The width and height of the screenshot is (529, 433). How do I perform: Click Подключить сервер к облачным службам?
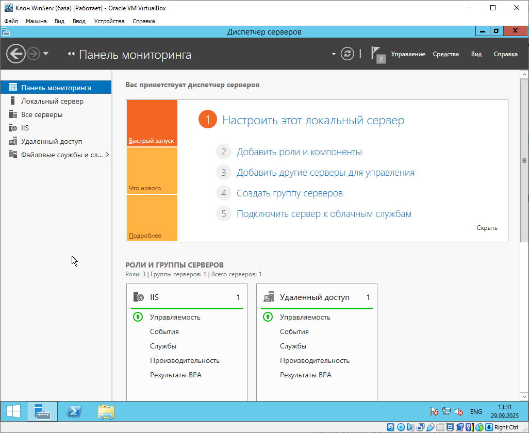pos(324,214)
